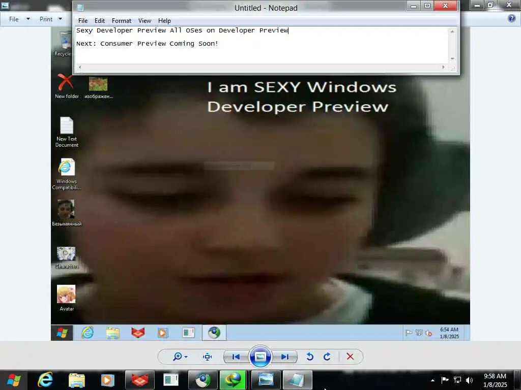This screenshot has height=390, width=521.
Task: Restore down the Photo Viewer window
Action: point(490,5)
